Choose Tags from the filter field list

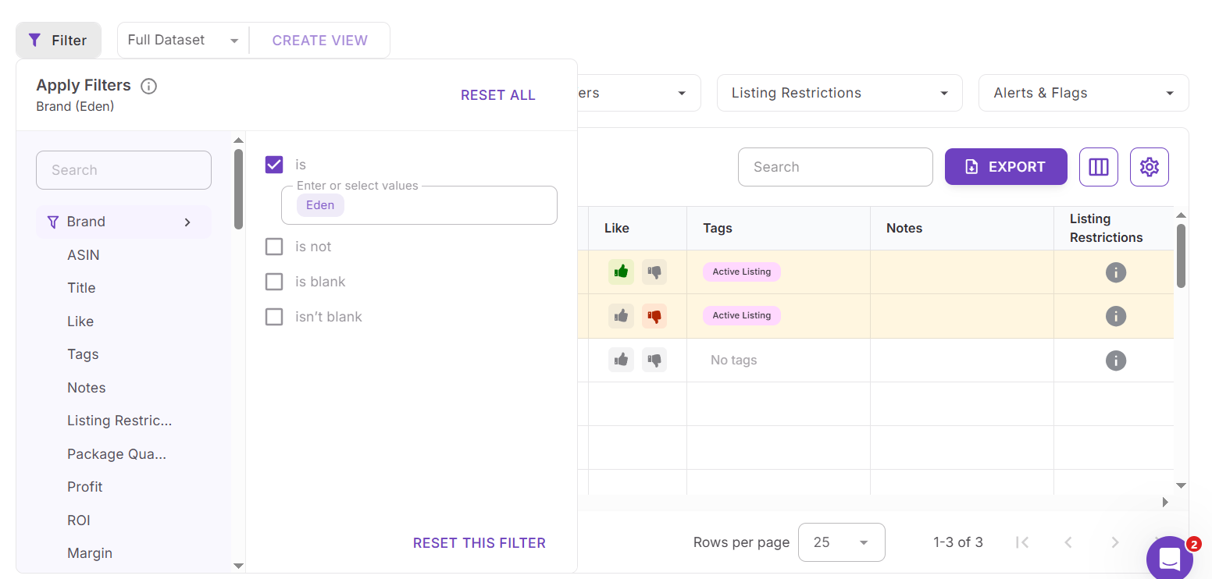click(83, 354)
